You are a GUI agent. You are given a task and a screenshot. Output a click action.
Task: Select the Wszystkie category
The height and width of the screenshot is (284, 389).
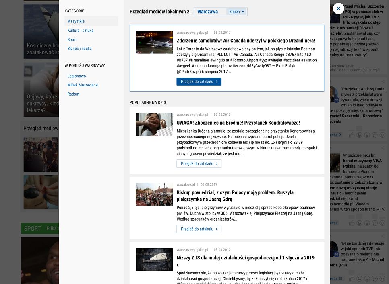pos(91,21)
